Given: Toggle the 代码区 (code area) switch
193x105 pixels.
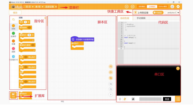Looking at the screenshot, I should (158, 13).
